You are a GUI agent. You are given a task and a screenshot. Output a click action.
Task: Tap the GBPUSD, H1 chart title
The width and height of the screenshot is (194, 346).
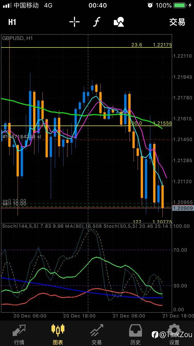pyautogui.click(x=18, y=38)
